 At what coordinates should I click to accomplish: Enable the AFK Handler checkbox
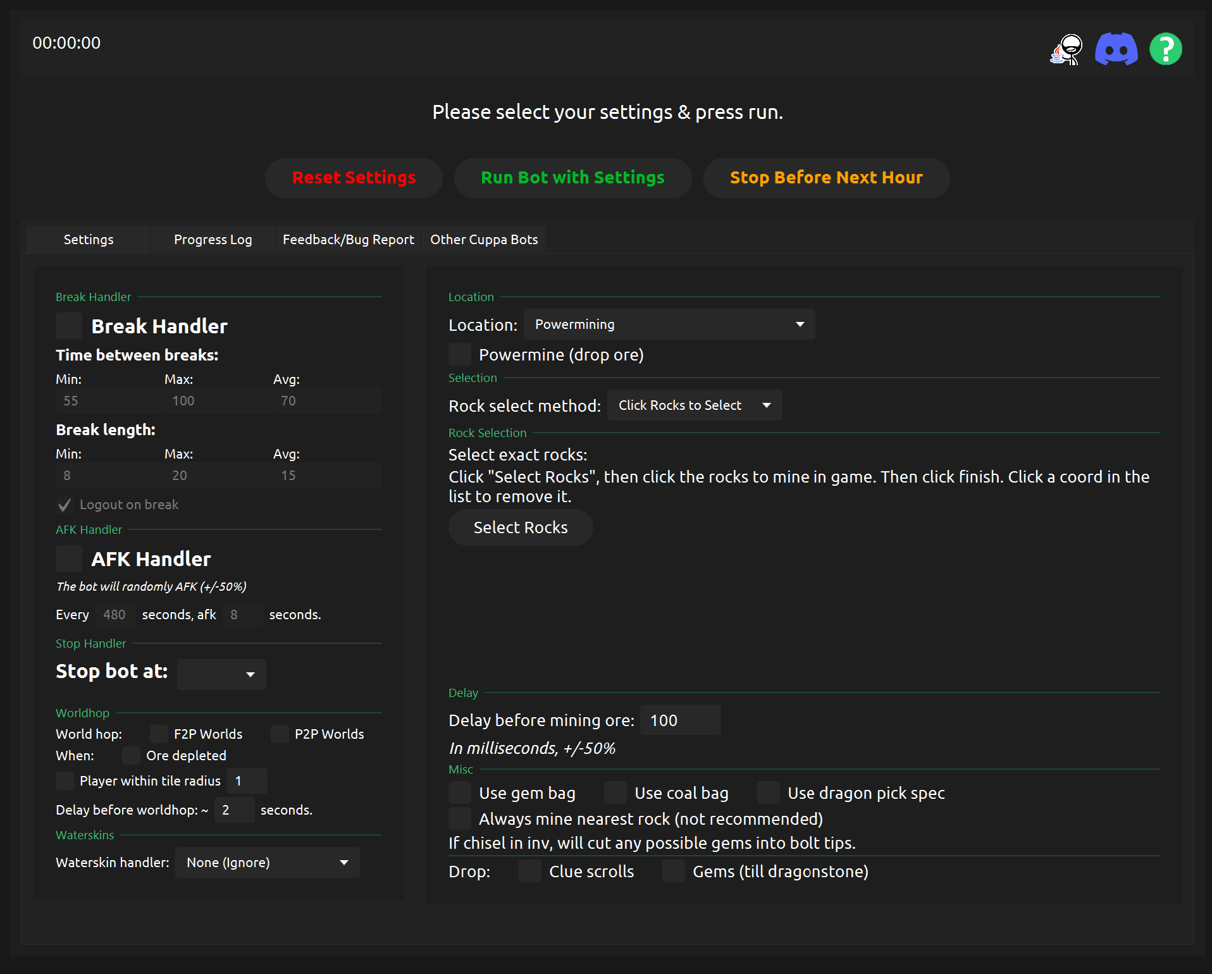[69, 559]
